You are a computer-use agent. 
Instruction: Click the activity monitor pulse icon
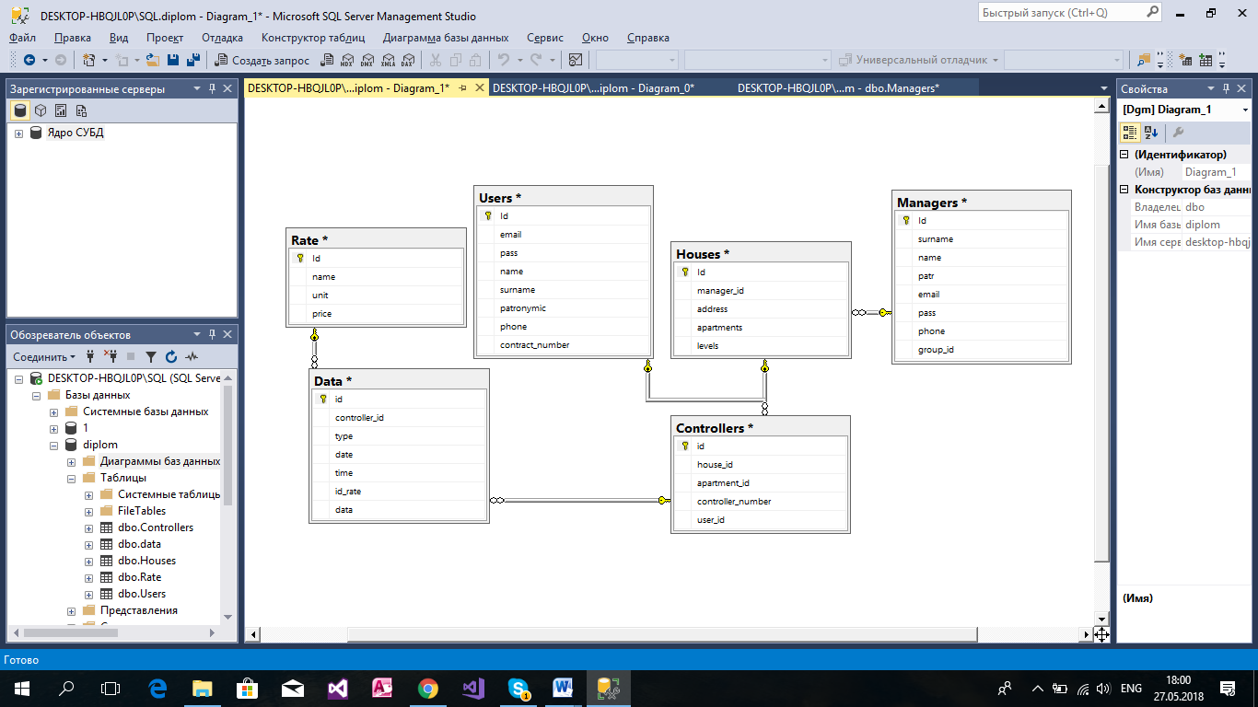point(192,356)
